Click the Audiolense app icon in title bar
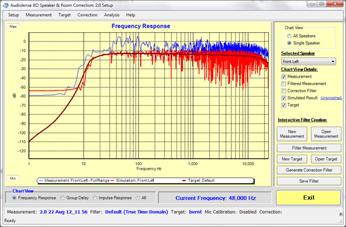The image size is (346, 227). (x=6, y=5)
